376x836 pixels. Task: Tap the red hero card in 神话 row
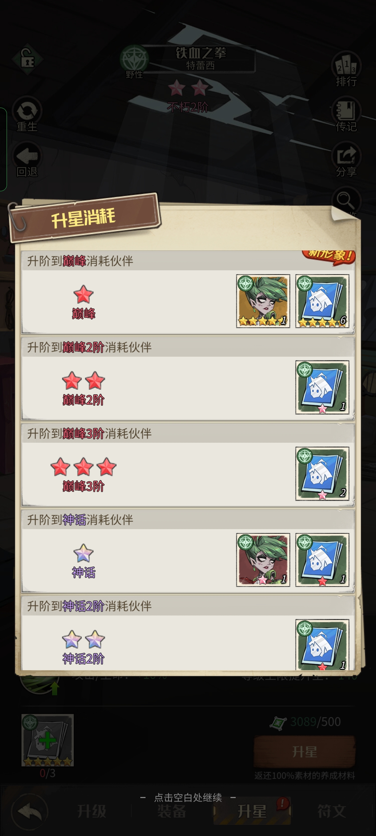pos(263,560)
